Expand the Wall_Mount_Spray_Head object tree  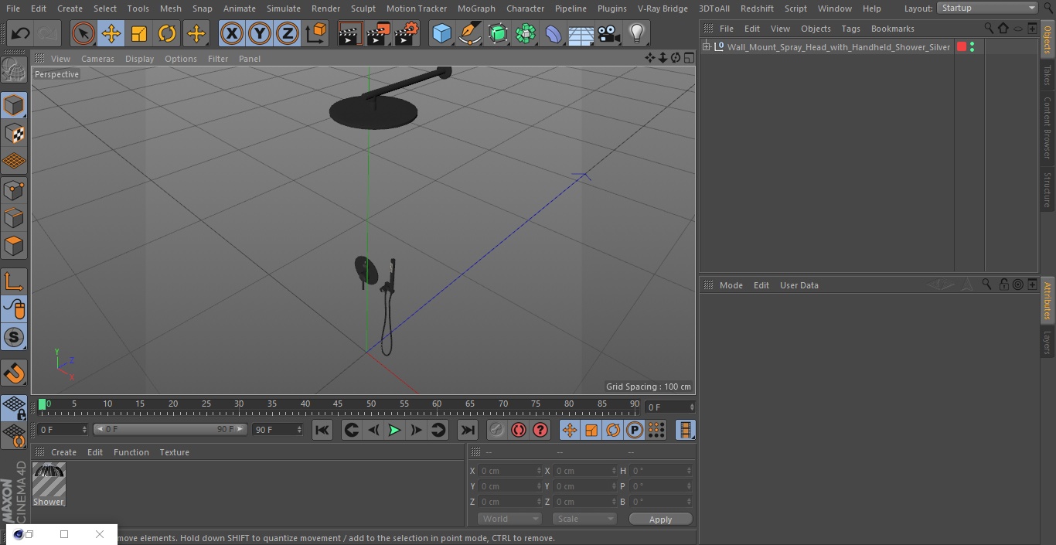(x=706, y=47)
